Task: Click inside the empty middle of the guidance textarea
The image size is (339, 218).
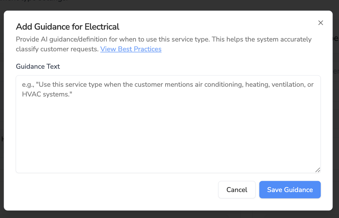Action: pos(168,134)
